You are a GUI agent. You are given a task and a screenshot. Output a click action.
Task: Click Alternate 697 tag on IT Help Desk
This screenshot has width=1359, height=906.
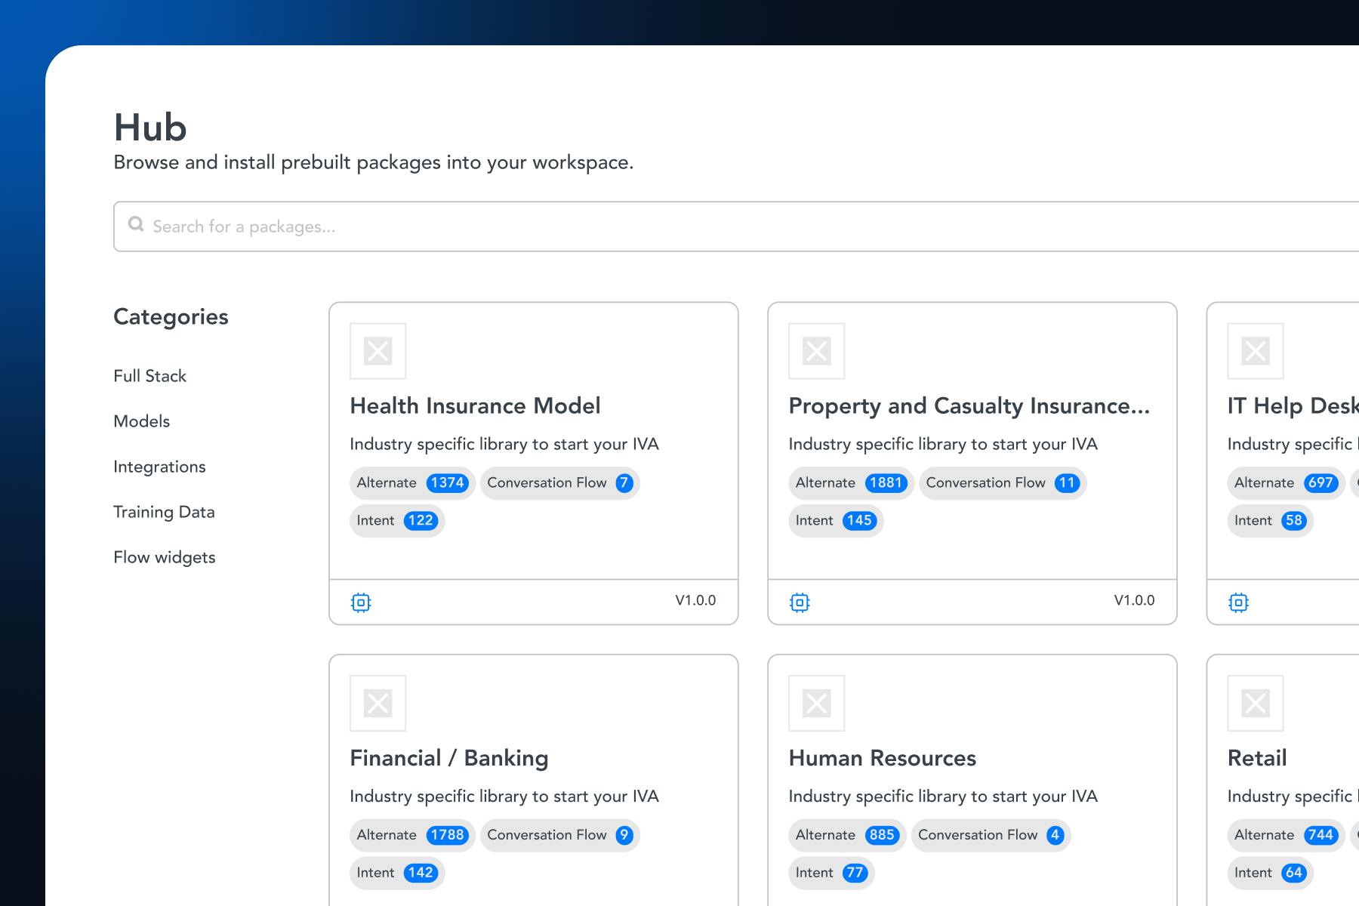point(1286,483)
